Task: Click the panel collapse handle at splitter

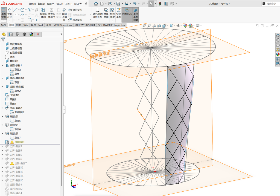Action: [65, 109]
